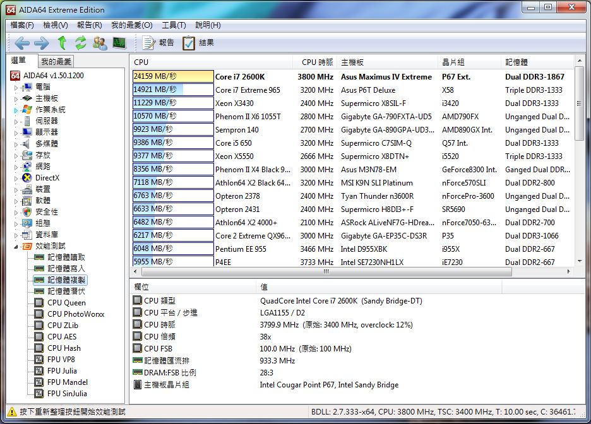
Task: Click the green Refresh arrows icon
Action: (x=80, y=43)
